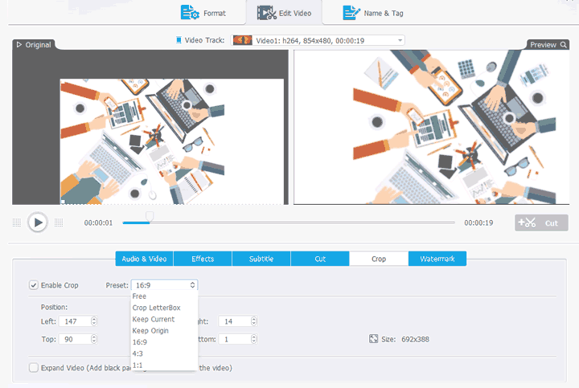This screenshot has width=579, height=388.
Task: Check the Expand Video checkbox
Action: [x=34, y=368]
